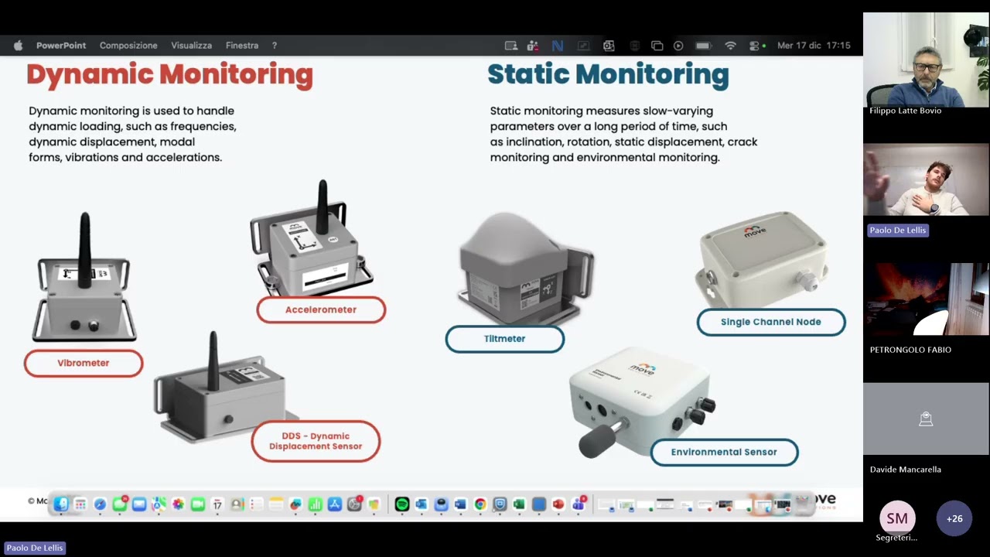Viewport: 990px width, 557px height.
Task: Open Microsoft Teams from the dock
Action: [579, 504]
